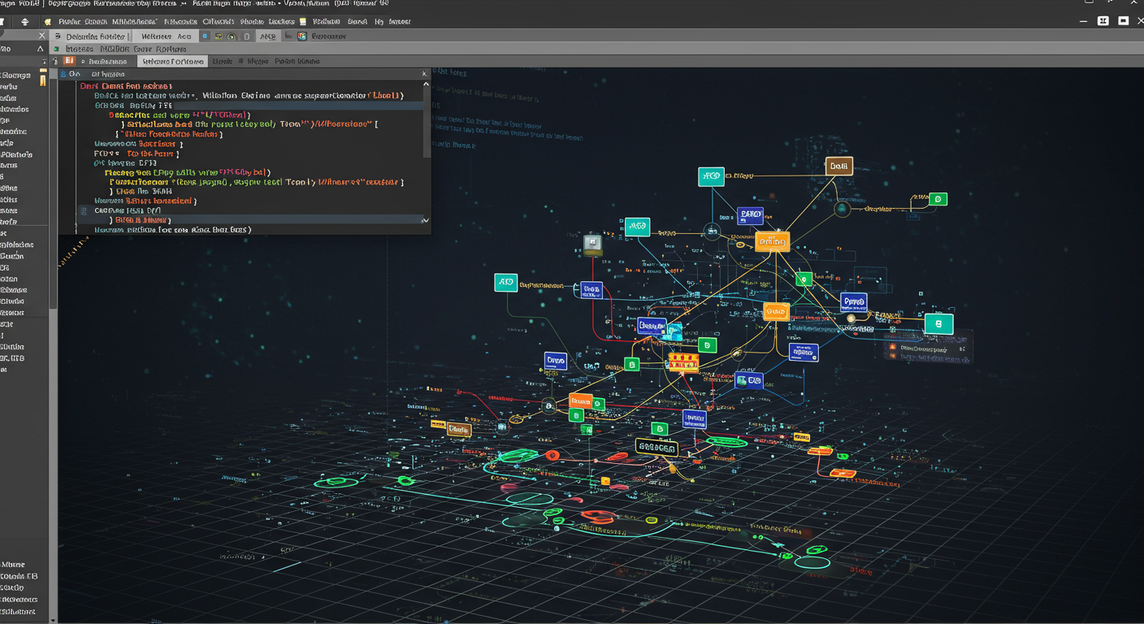Open the dropdown arrow at the editor's bottom right

click(x=425, y=219)
